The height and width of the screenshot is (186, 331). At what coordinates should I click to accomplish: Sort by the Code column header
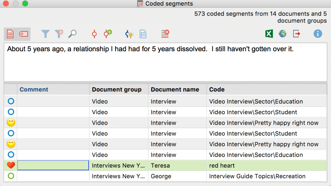[x=267, y=89]
